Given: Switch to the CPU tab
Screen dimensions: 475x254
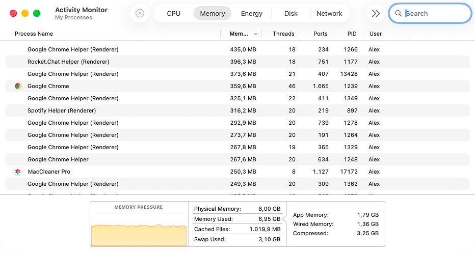Looking at the screenshot, I should tap(174, 13).
